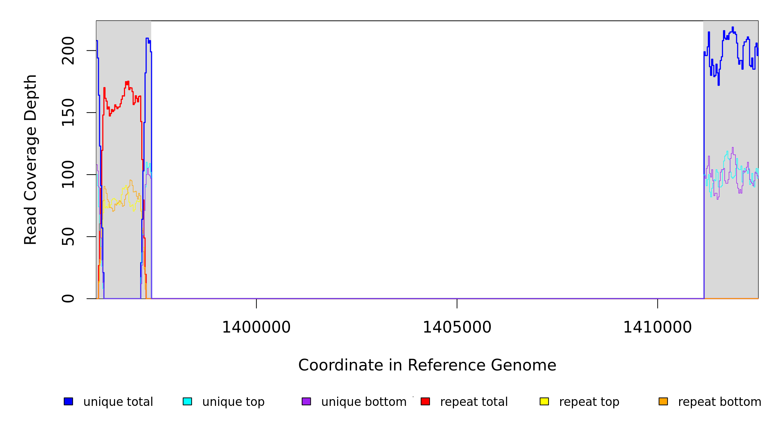This screenshot has height=425, width=779.
Task: Select the 'repeat bottom' legend label
Action: pyautogui.click(x=720, y=402)
